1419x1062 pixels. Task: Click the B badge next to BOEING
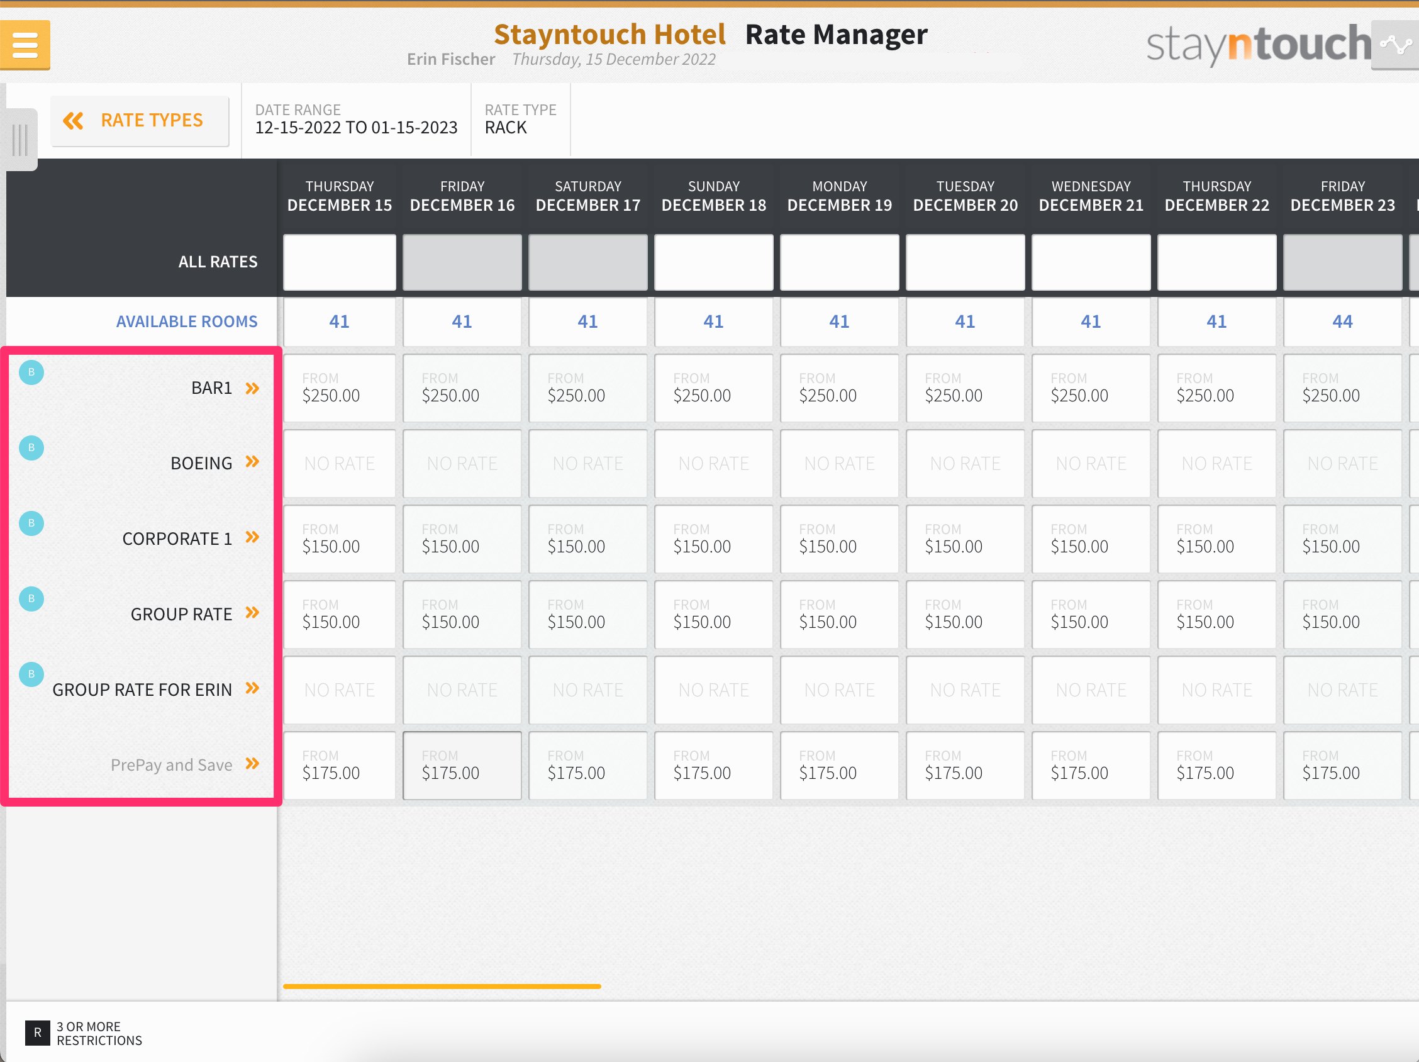click(31, 448)
